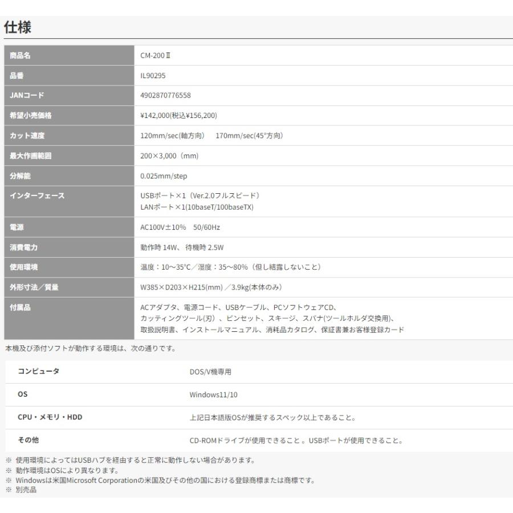Click the 付属品 label

(20, 307)
